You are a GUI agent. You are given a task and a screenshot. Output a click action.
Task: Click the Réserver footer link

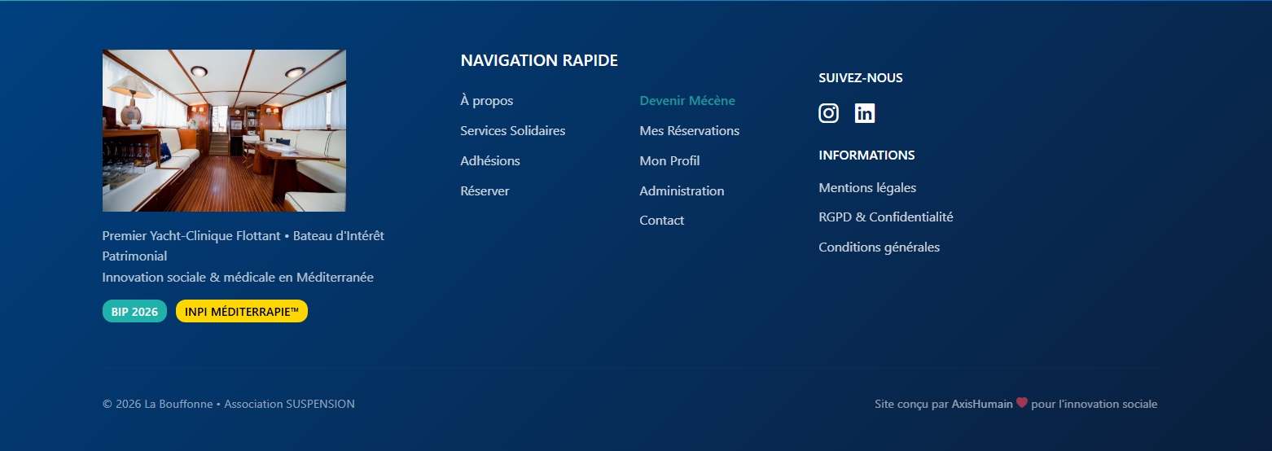(x=485, y=191)
